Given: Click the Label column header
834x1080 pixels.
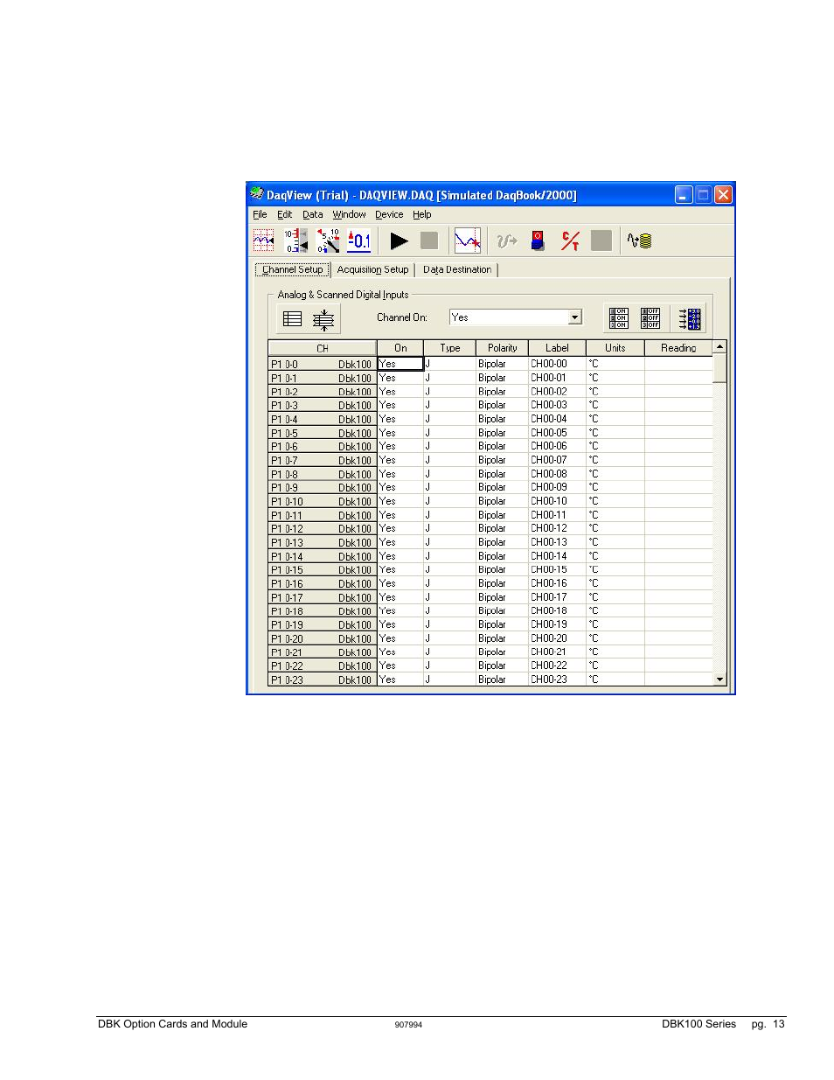Looking at the screenshot, I should [557, 348].
